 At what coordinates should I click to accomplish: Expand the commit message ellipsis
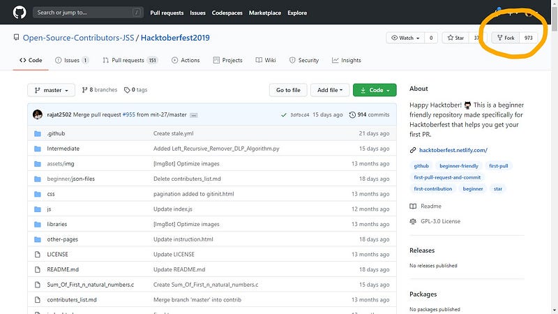194,114
